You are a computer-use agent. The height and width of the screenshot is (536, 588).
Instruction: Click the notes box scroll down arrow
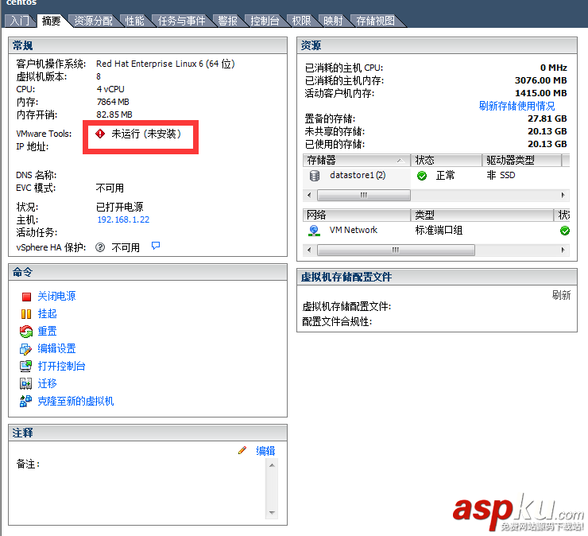pyautogui.click(x=272, y=513)
